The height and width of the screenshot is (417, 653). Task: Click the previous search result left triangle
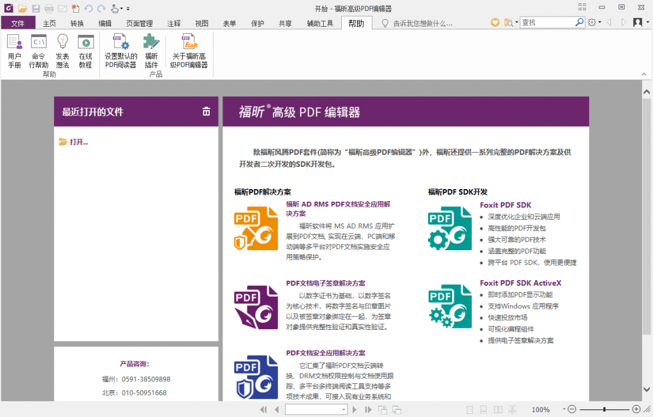609,22
